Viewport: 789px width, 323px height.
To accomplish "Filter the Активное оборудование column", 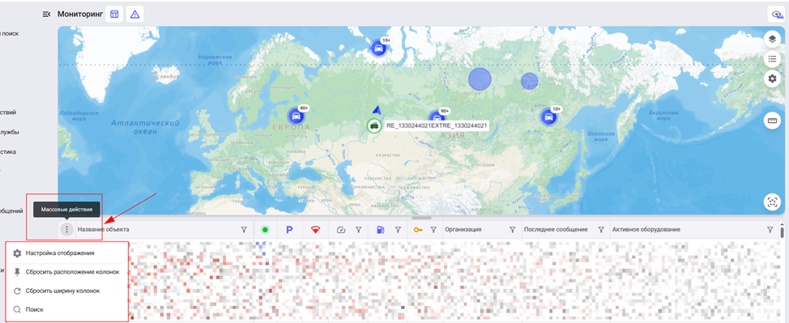I will (x=770, y=230).
